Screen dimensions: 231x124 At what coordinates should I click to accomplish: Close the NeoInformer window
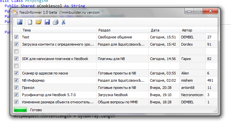click(x=210, y=11)
